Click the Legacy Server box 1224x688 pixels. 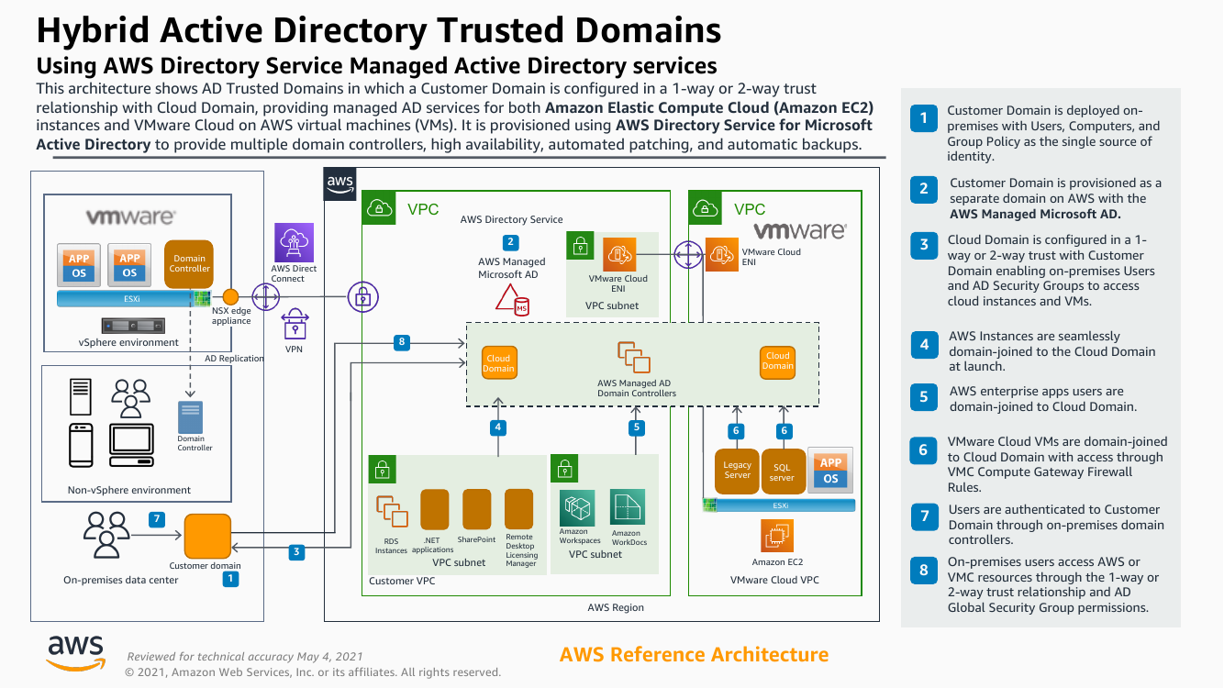click(737, 472)
